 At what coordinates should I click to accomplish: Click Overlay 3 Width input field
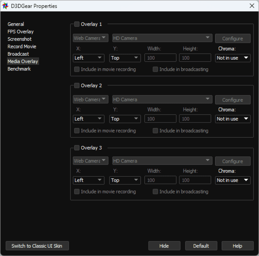click(x=160, y=180)
